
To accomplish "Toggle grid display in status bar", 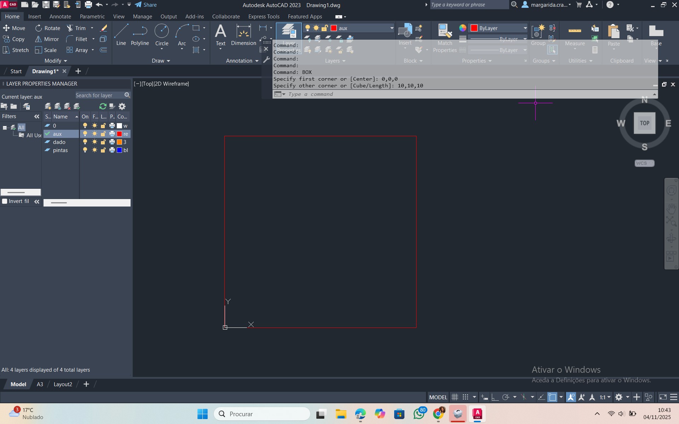I will click(455, 397).
